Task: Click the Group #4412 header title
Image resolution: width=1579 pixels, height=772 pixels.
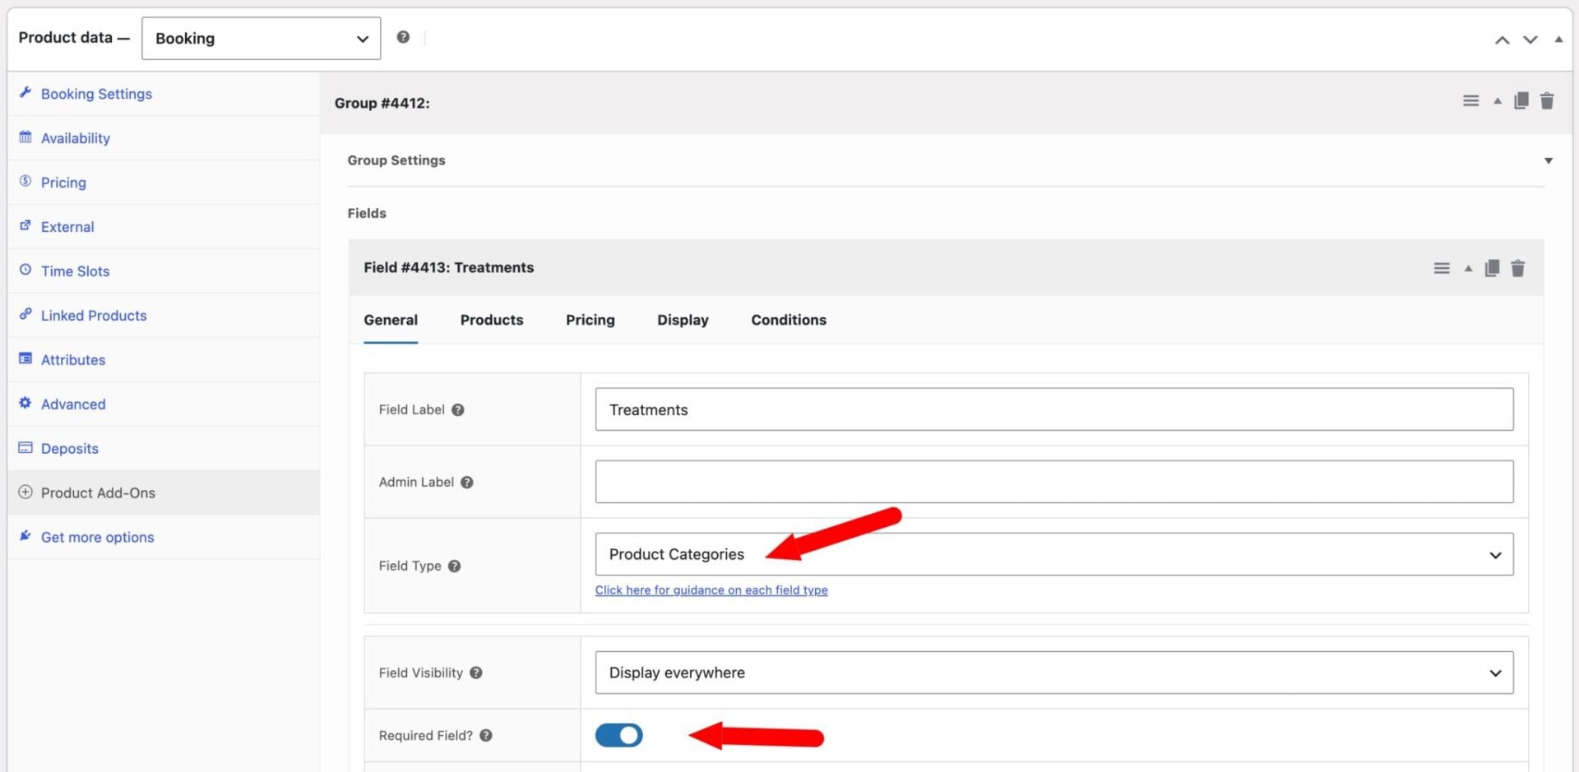Action: (382, 103)
